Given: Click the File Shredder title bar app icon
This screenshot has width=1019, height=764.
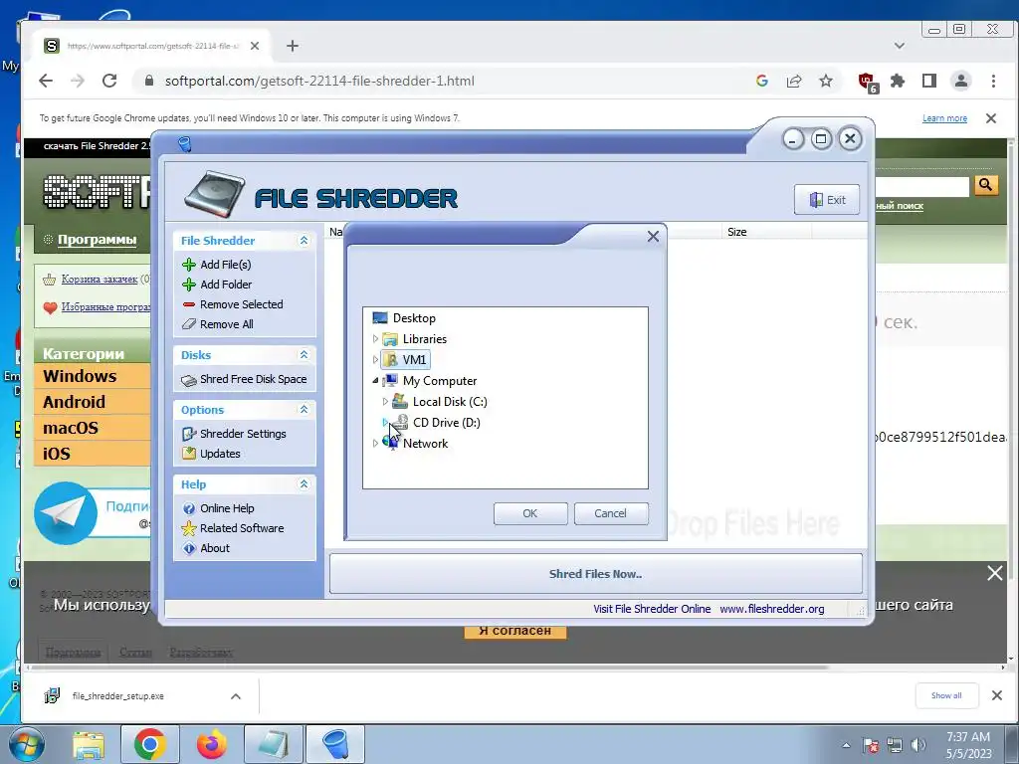Looking at the screenshot, I should coord(184,143).
